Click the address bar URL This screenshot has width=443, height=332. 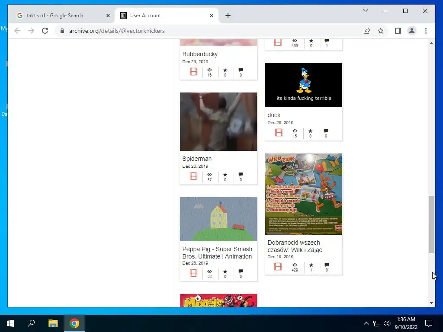(x=117, y=31)
